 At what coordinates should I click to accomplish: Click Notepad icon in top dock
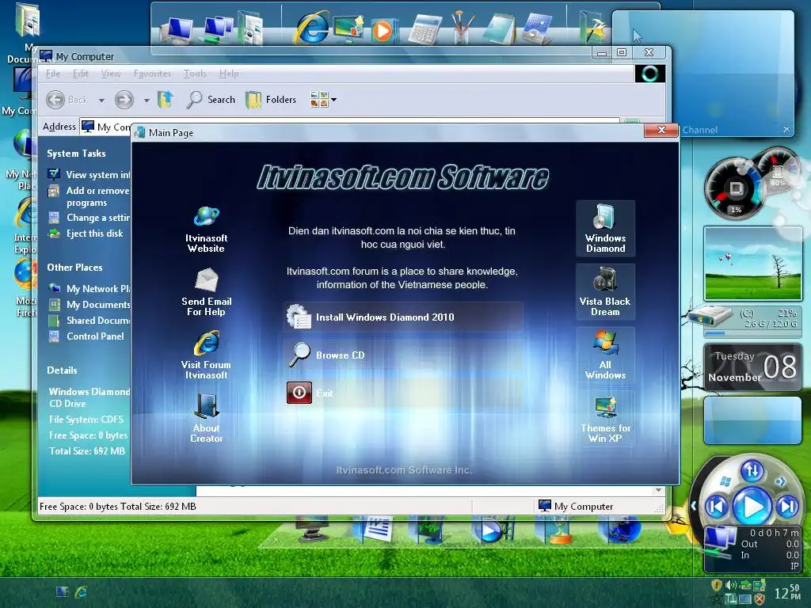point(500,28)
